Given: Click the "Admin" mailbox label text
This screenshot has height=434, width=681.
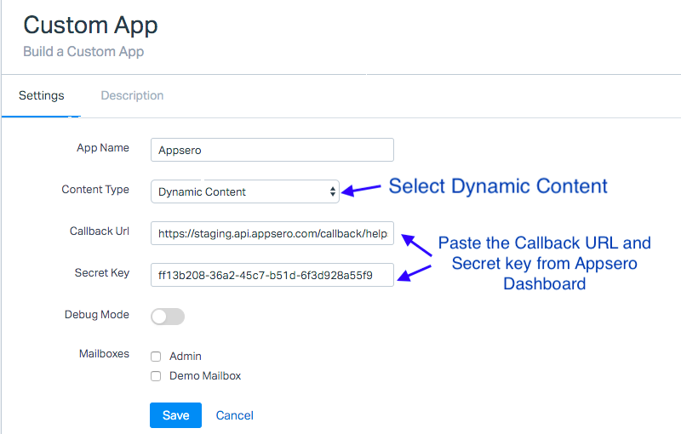Looking at the screenshot, I should pos(186,357).
